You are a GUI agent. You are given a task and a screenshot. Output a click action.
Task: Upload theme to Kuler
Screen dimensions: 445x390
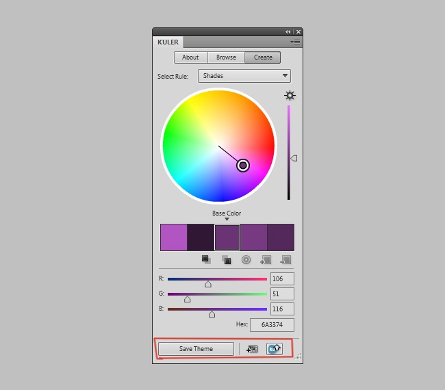[274, 349]
